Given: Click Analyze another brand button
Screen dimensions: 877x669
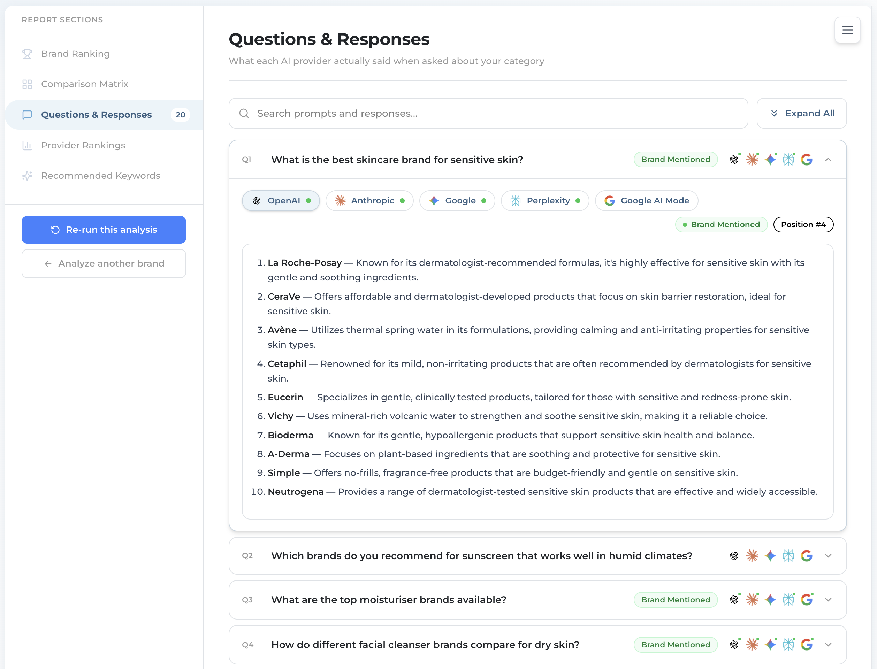Looking at the screenshot, I should coord(104,264).
